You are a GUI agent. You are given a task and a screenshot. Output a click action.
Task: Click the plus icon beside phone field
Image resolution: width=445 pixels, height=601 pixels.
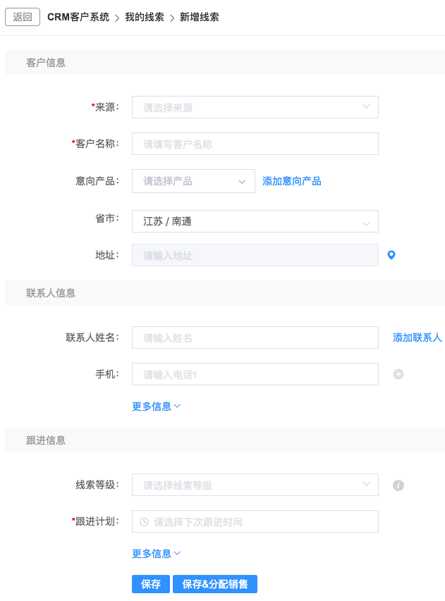click(x=398, y=374)
